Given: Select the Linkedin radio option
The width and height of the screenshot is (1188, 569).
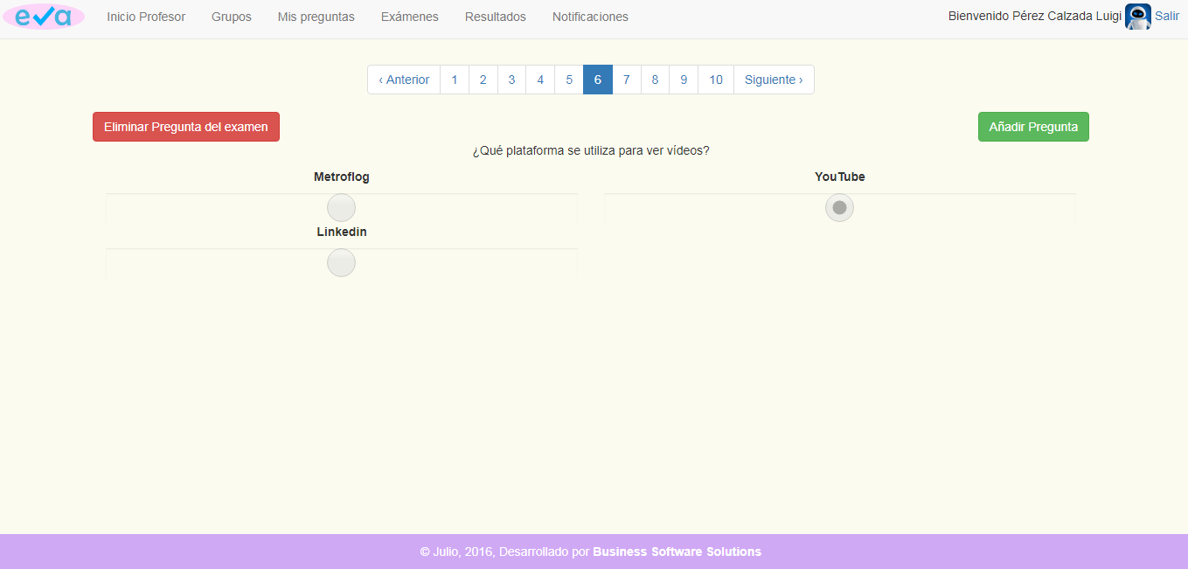Looking at the screenshot, I should [x=341, y=263].
